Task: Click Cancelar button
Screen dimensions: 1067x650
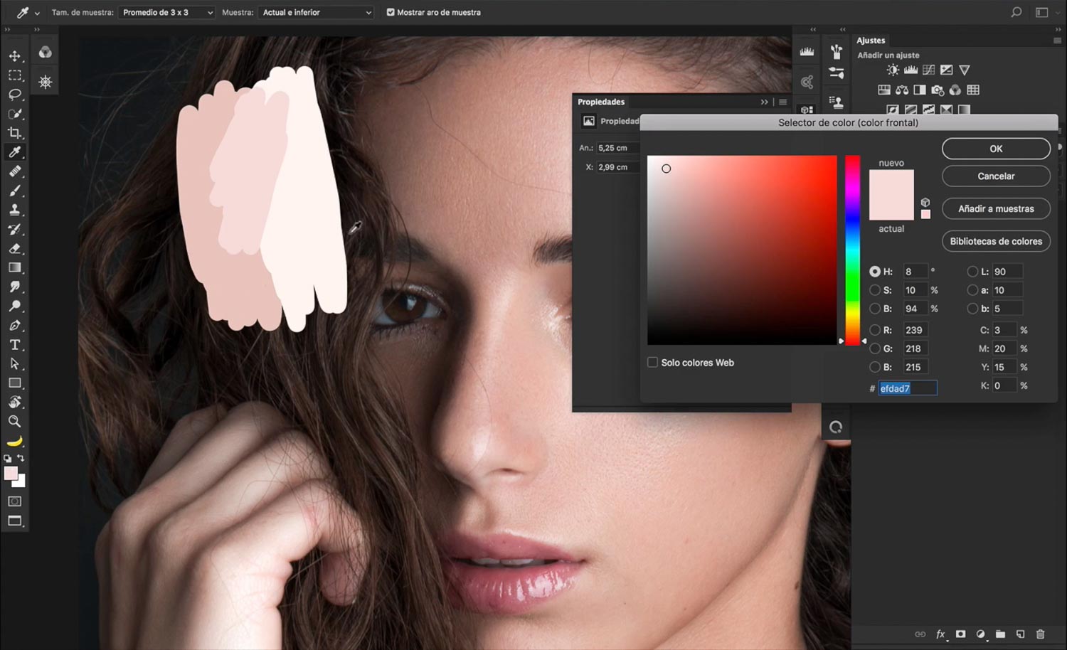Action: pos(996,176)
